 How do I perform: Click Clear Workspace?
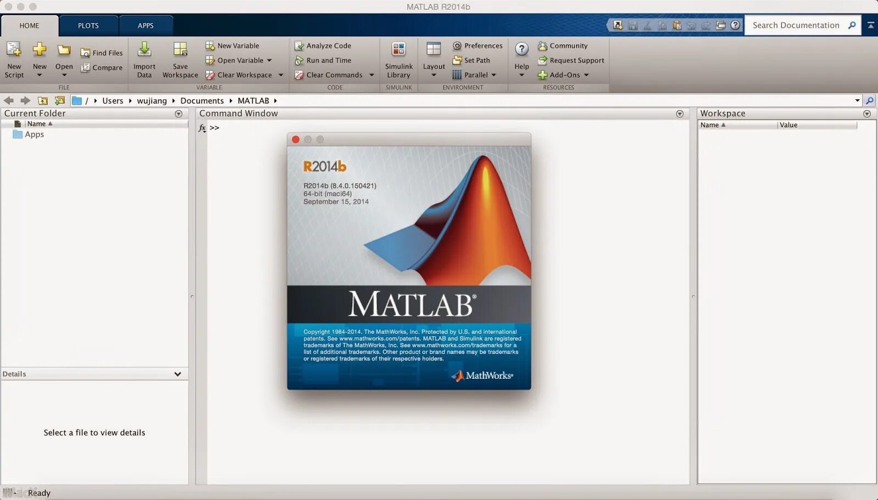[x=239, y=75]
